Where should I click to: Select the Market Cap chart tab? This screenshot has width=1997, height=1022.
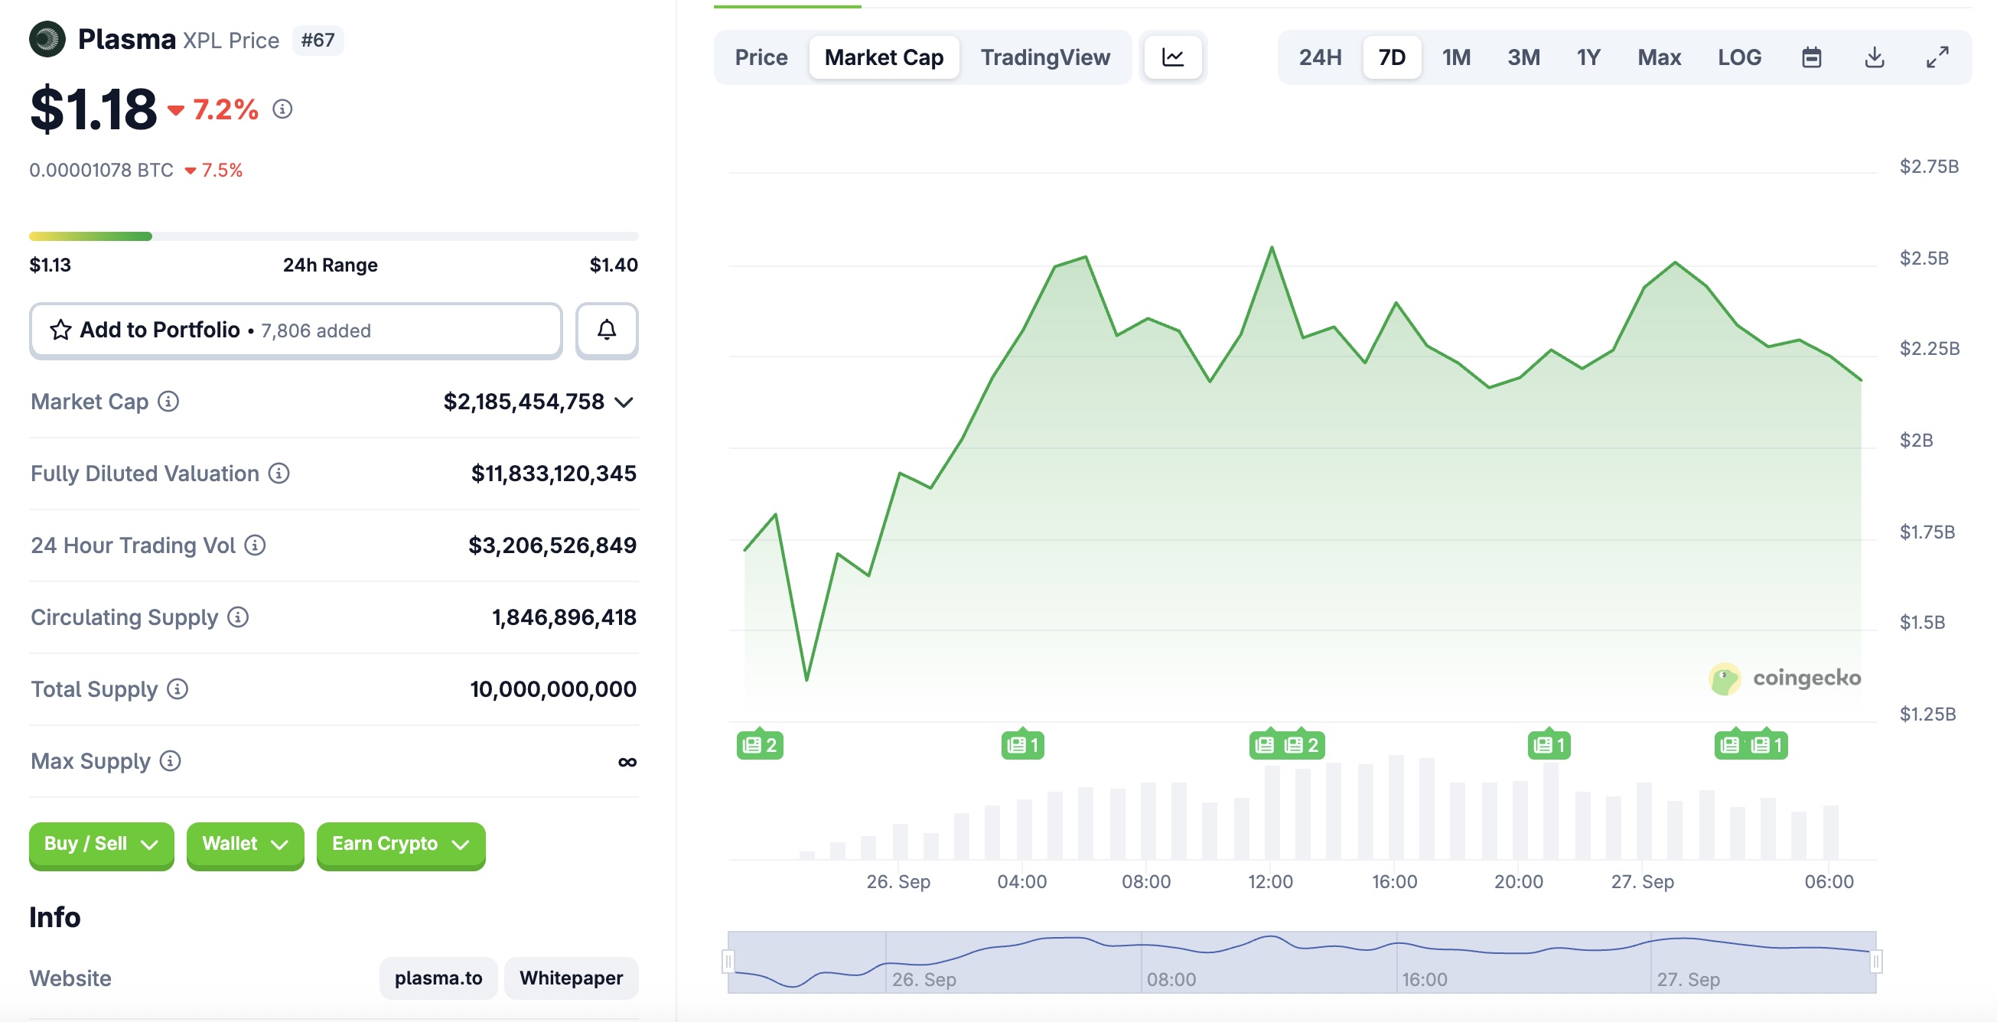tap(884, 57)
